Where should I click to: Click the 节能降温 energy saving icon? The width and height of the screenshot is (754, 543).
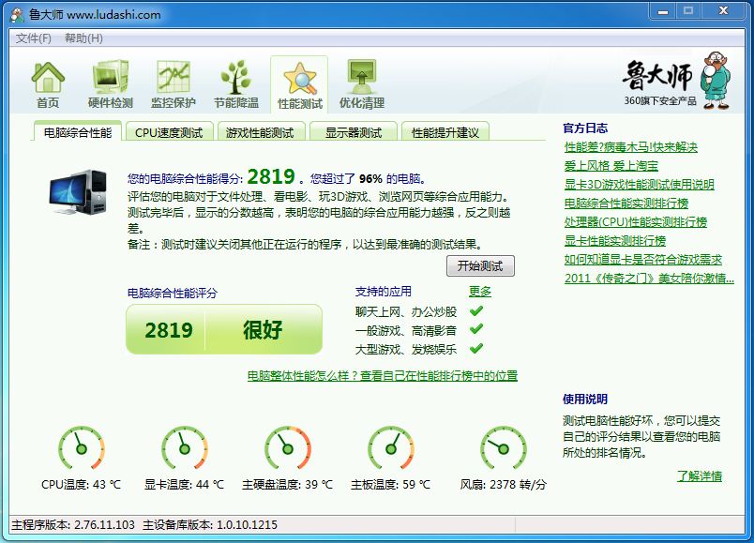(x=235, y=83)
